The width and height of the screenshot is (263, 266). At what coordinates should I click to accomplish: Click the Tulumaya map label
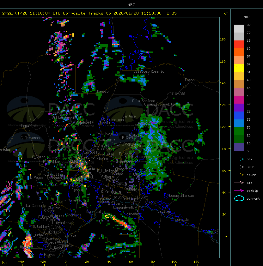tap(108, 139)
